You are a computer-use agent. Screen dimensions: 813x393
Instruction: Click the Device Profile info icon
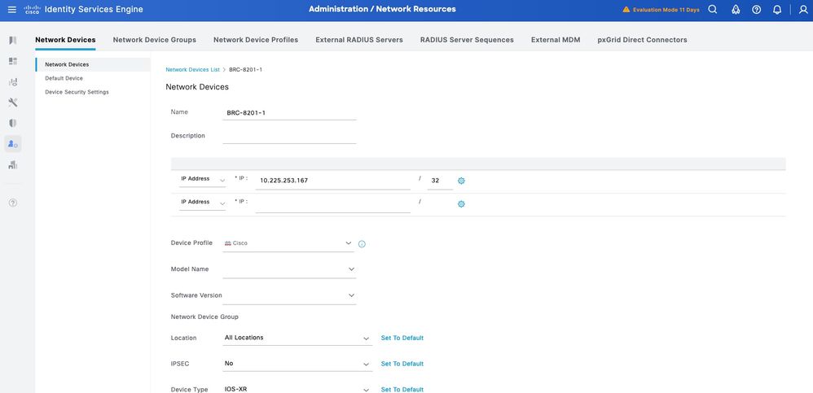click(x=362, y=244)
